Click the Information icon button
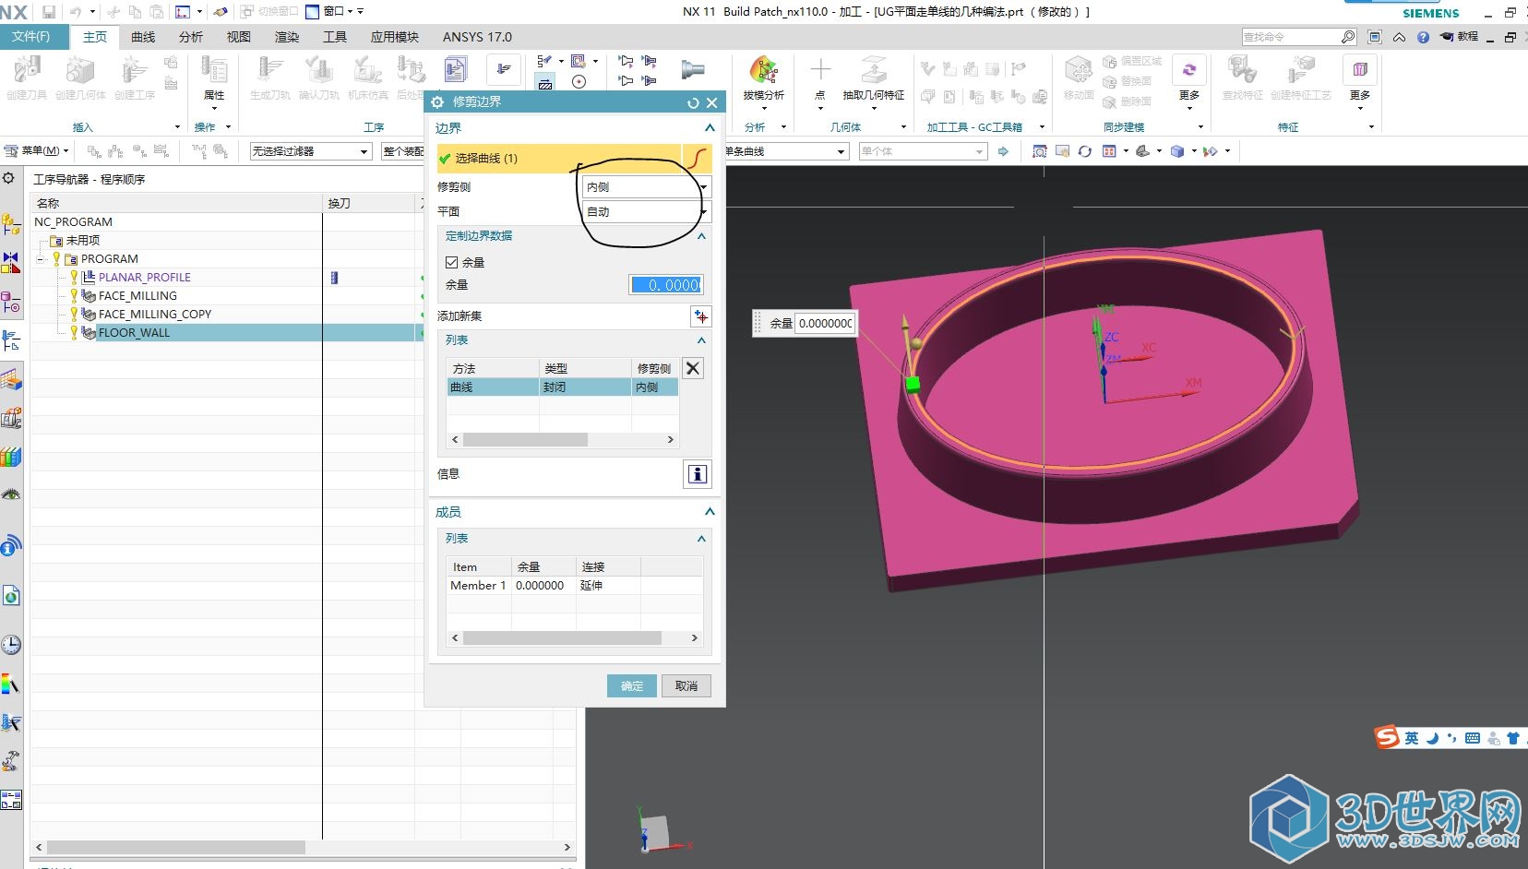Viewport: 1528px width, 869px height. coord(698,474)
